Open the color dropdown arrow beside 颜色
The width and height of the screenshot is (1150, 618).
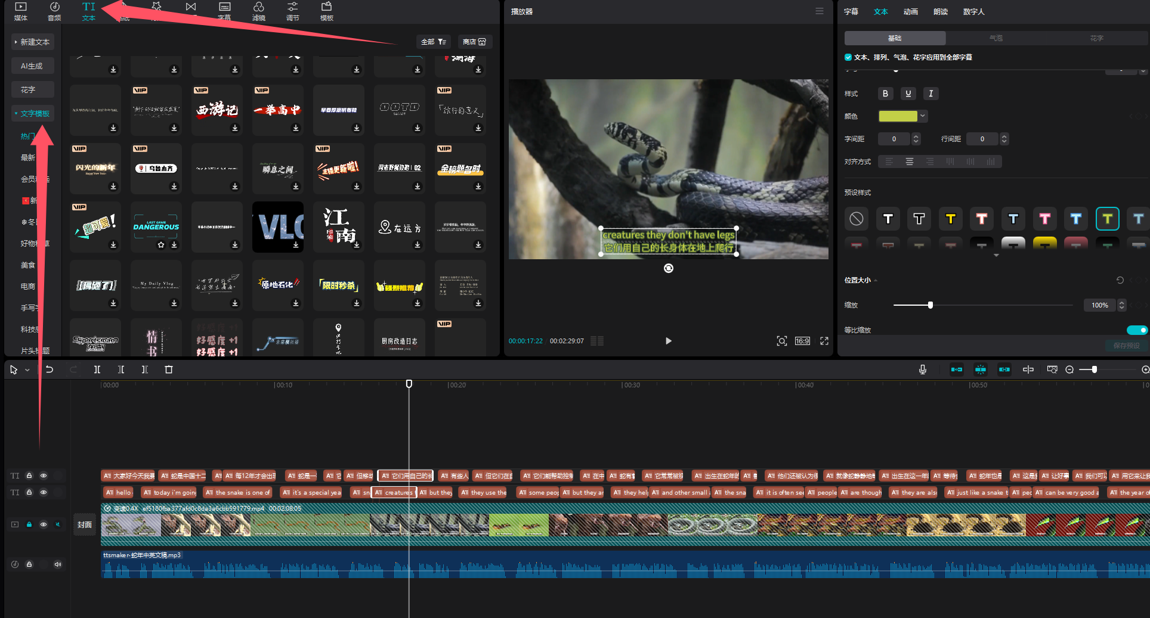tap(923, 116)
